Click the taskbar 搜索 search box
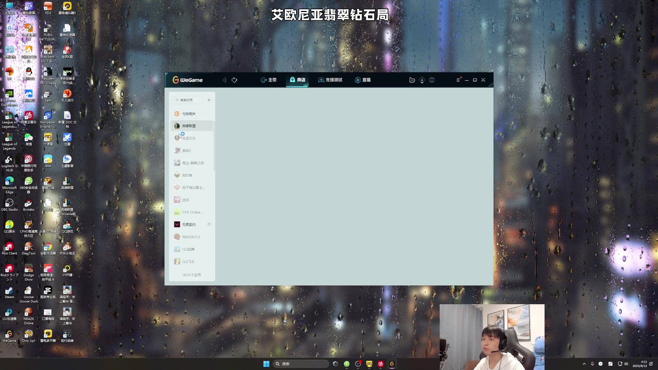658x370 pixels. coord(301,364)
